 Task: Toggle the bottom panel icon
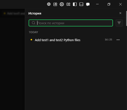click(x=81, y=4)
